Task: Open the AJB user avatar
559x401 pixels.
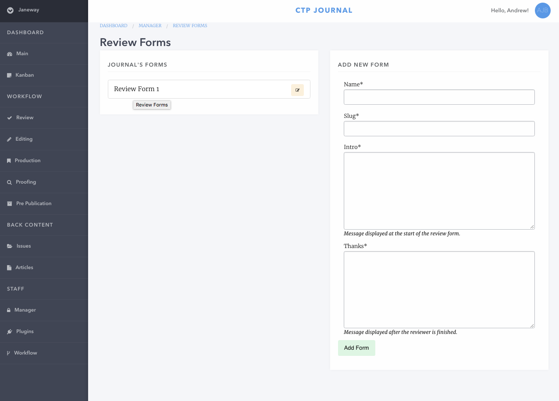Action: [542, 11]
